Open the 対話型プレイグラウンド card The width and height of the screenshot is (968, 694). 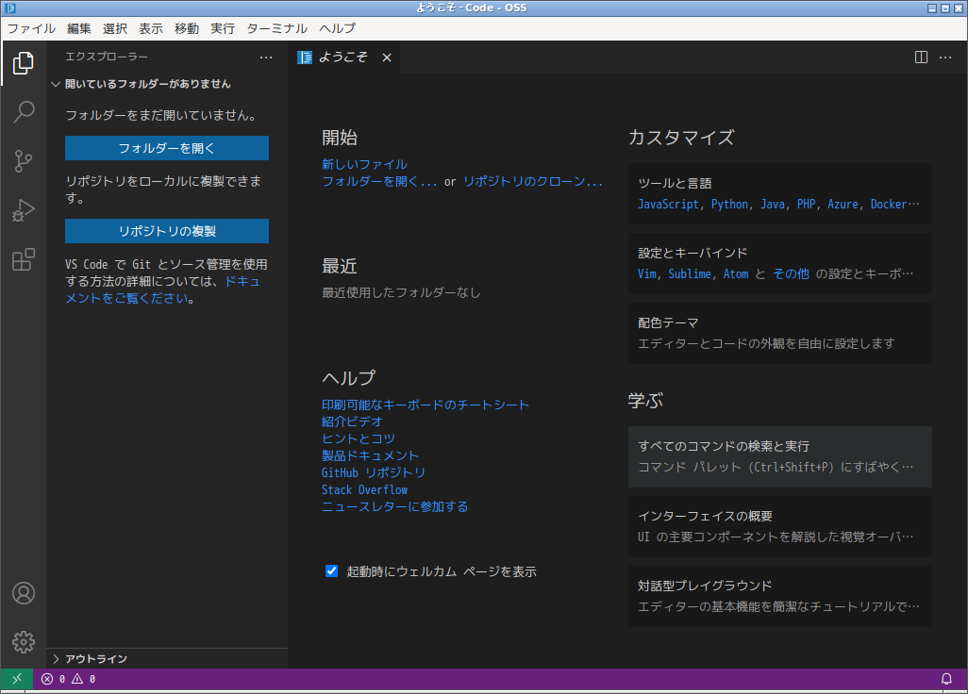click(x=779, y=596)
